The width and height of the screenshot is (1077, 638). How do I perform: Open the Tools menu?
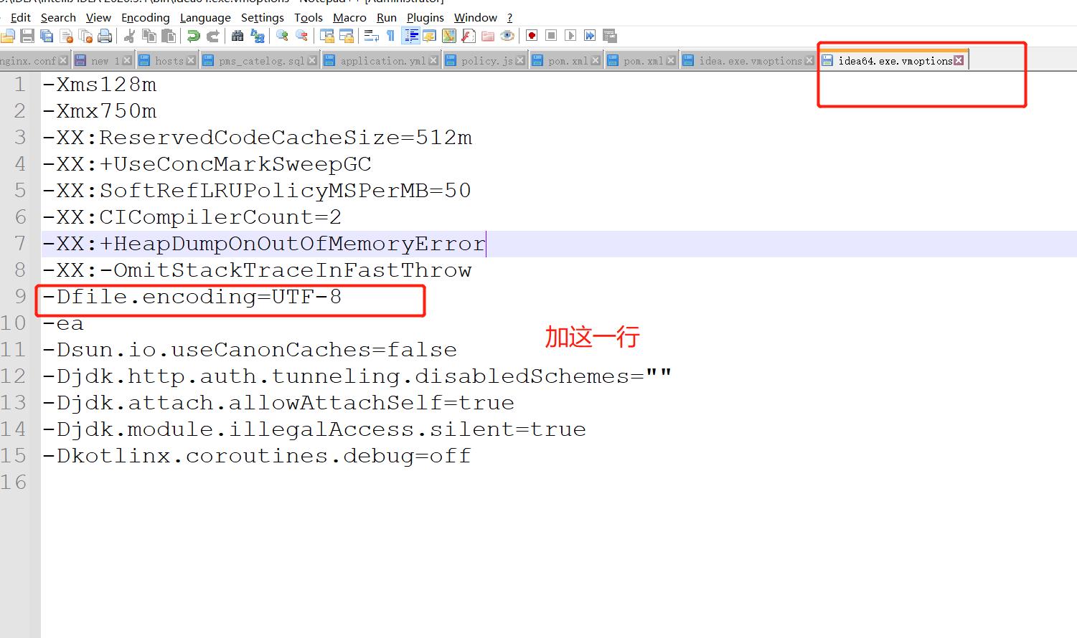coord(309,17)
